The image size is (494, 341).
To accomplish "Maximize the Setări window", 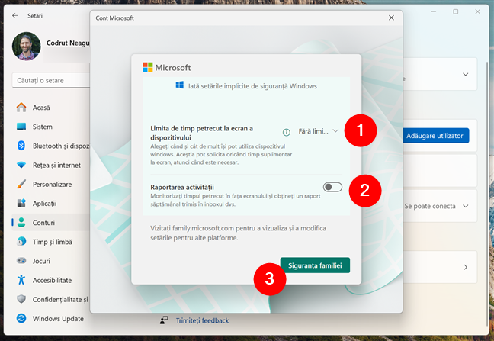I will pyautogui.click(x=456, y=11).
